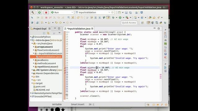Toggle Show Whitespace Characters pilcrow icon
The width and height of the screenshot is (198, 111).
[100, 18]
